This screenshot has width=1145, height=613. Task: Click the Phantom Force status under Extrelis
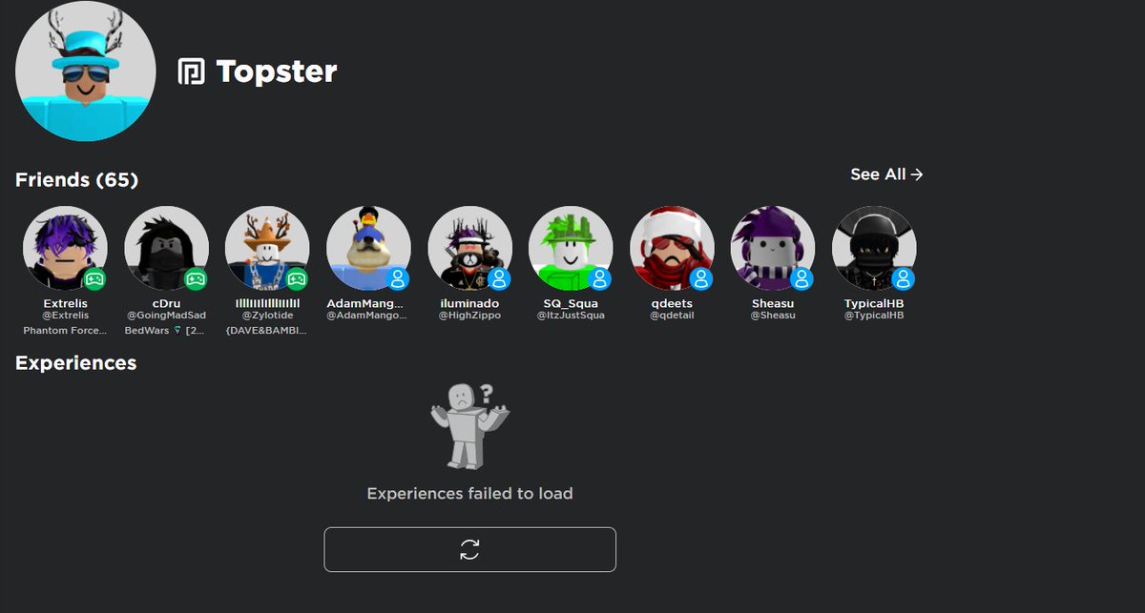(65, 330)
